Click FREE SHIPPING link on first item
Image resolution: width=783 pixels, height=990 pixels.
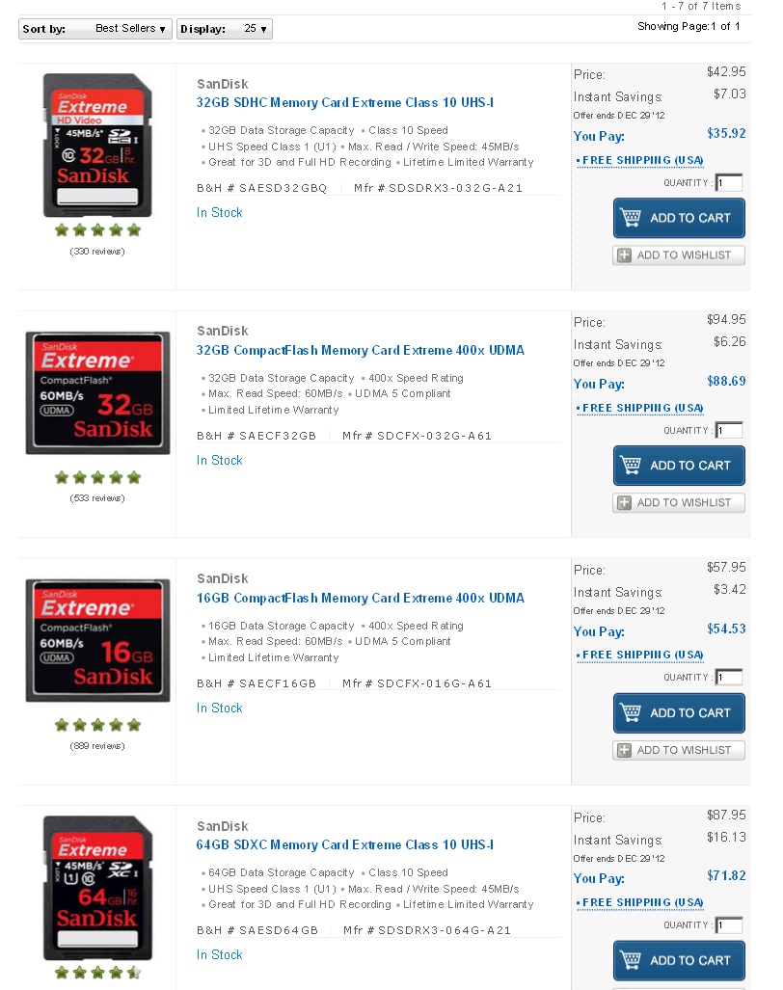pyautogui.click(x=643, y=160)
